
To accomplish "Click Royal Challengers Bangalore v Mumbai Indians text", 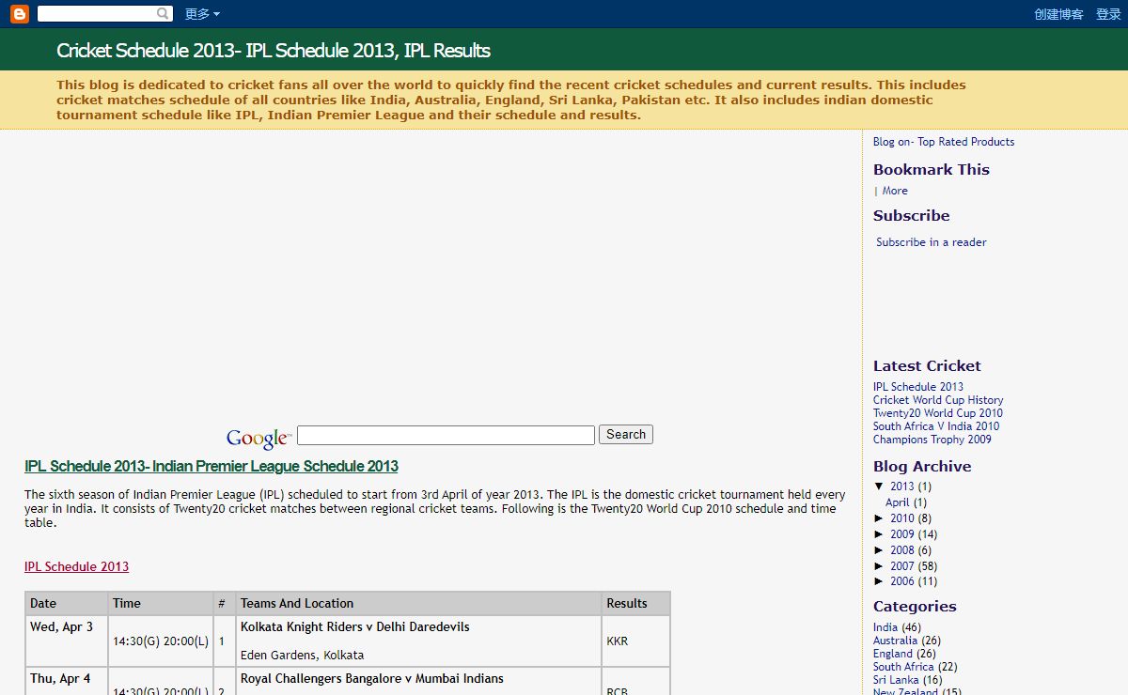I will (372, 679).
